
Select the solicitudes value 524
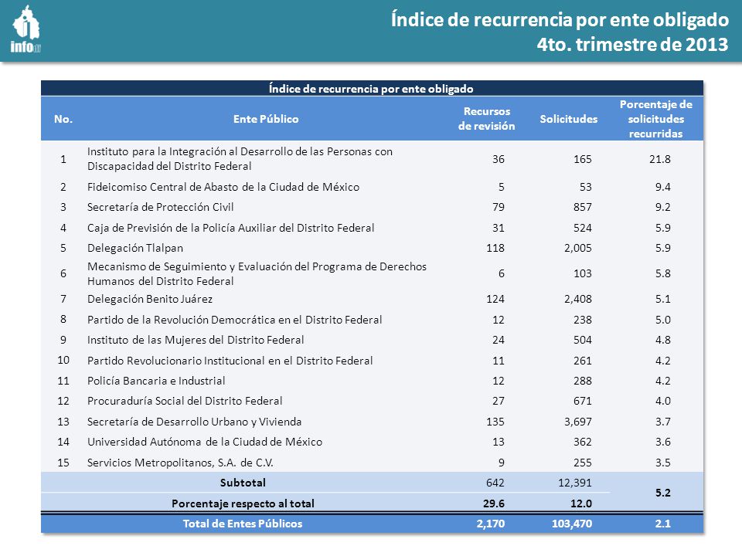click(583, 228)
